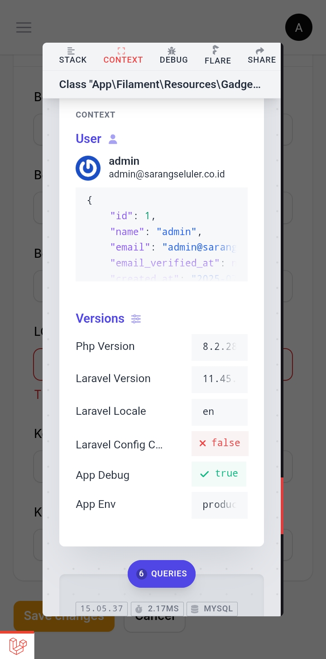This screenshot has height=659, width=326.
Task: Open the hamburger navigation menu
Action: point(24,27)
